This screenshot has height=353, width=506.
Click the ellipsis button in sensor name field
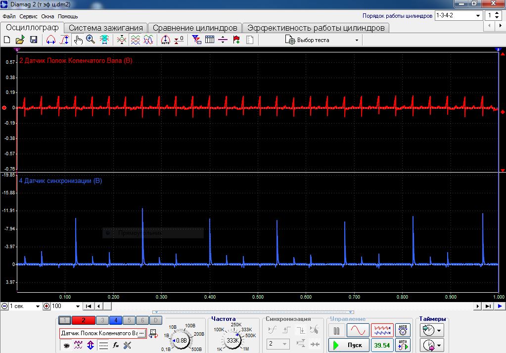coord(141,333)
